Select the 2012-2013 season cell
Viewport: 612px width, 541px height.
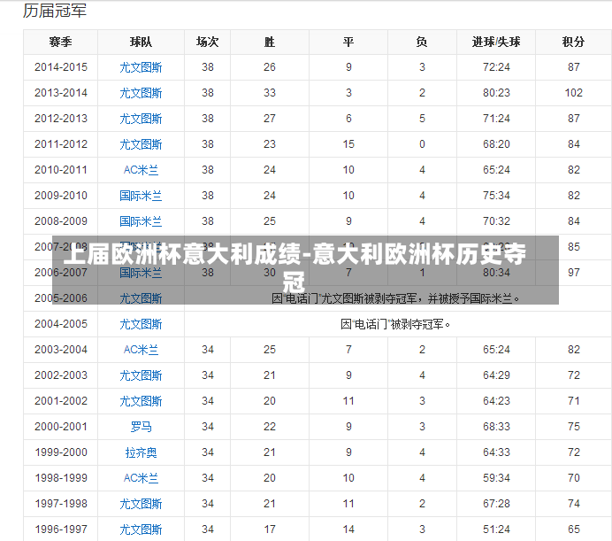60,119
